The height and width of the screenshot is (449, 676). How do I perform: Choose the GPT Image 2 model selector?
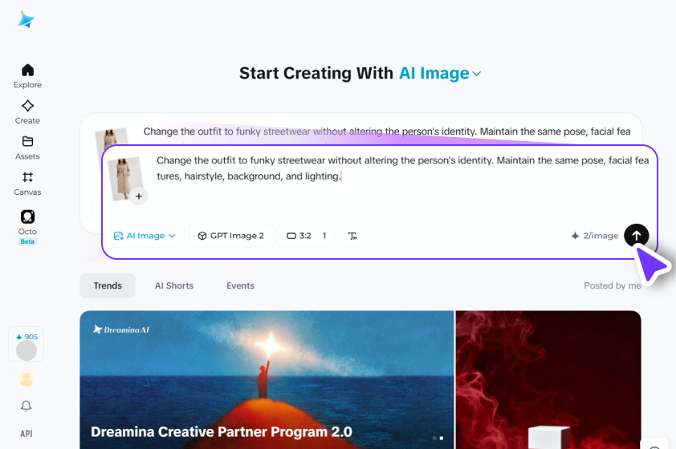click(231, 236)
